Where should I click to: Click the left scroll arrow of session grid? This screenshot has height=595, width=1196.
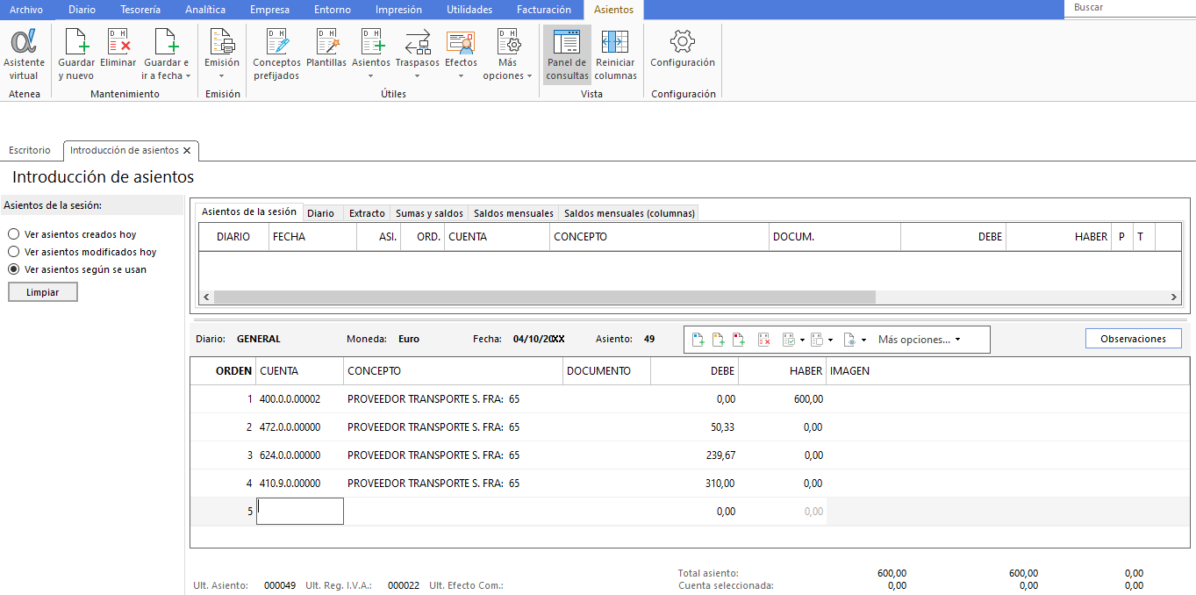click(207, 297)
